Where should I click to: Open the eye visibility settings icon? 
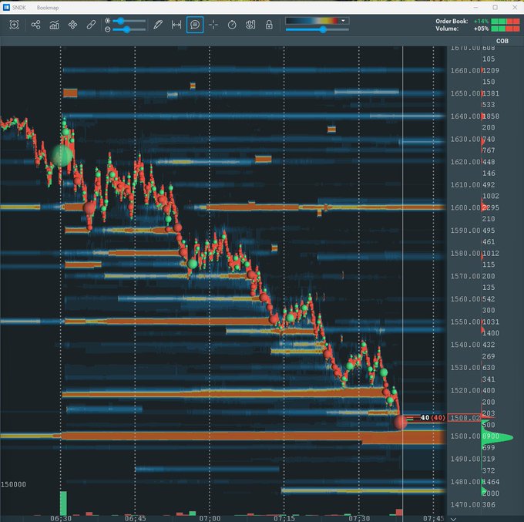[250, 25]
